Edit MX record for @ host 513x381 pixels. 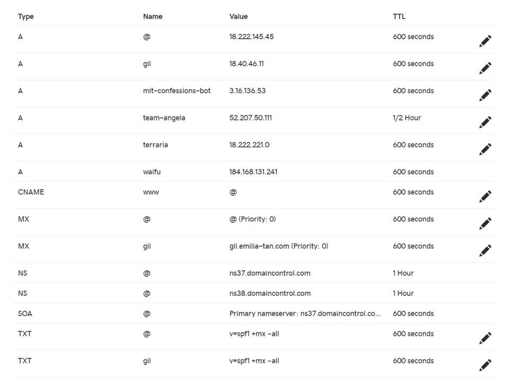point(485,223)
